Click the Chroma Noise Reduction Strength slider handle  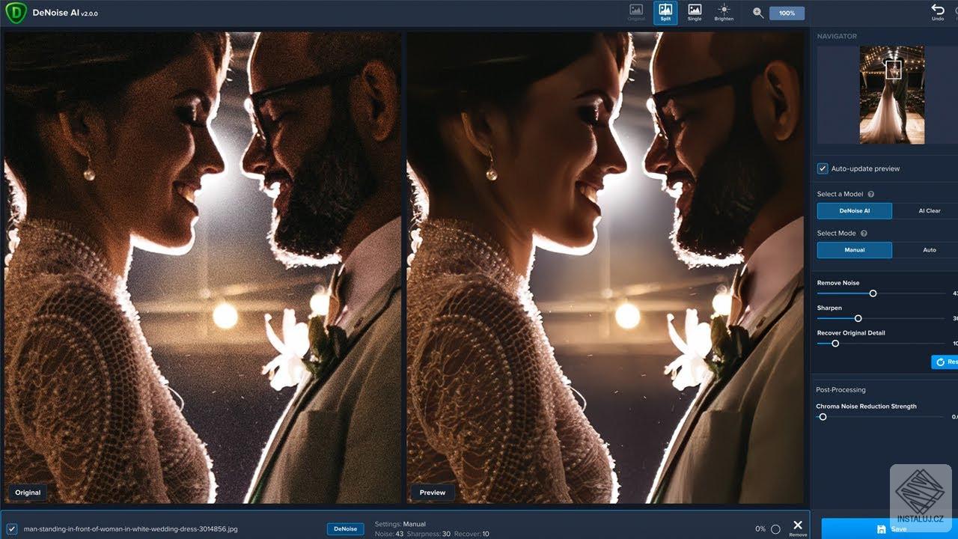[823, 417]
